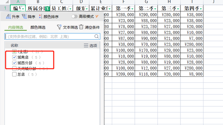Click cell ¥88,000 in 第二季 column

click(x=146, y=20)
